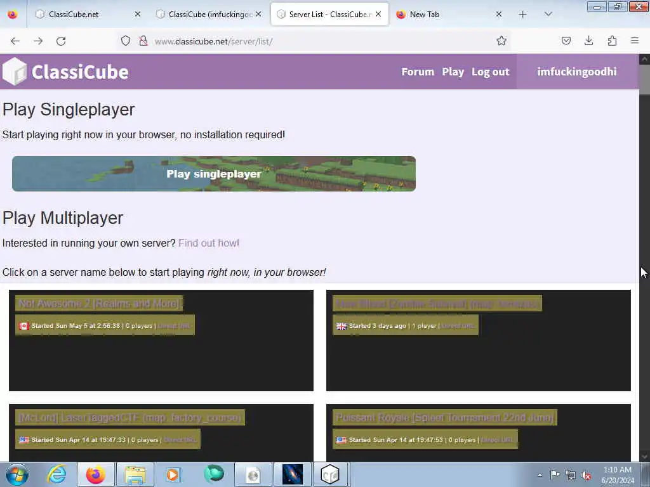Open the Windows Start menu
The image size is (650, 487).
(x=17, y=474)
